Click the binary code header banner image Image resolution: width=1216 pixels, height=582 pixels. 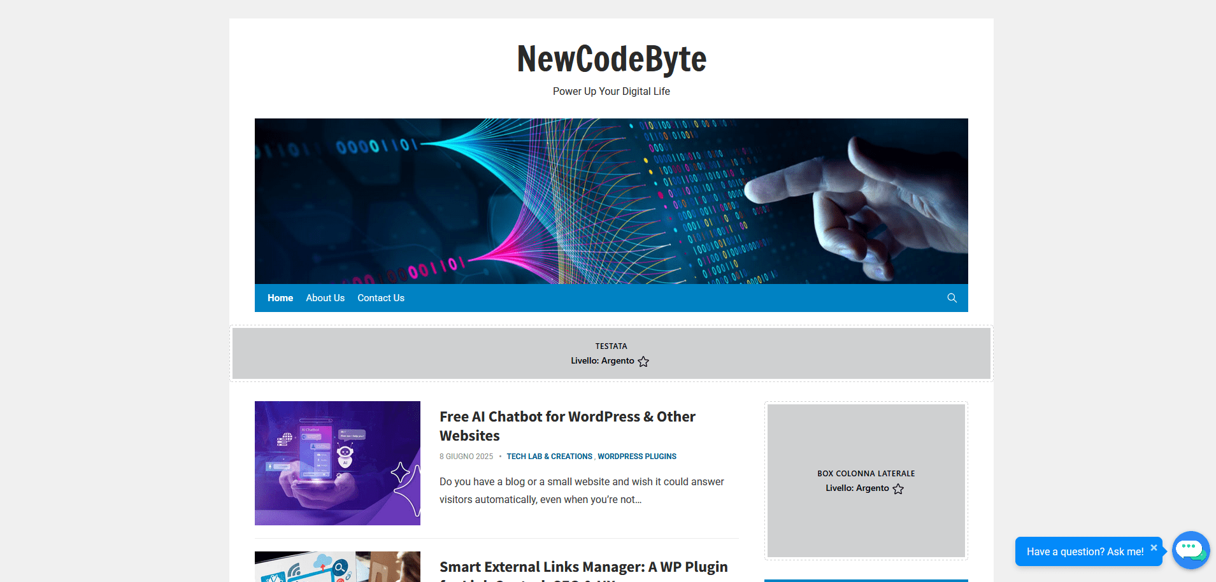tap(612, 201)
